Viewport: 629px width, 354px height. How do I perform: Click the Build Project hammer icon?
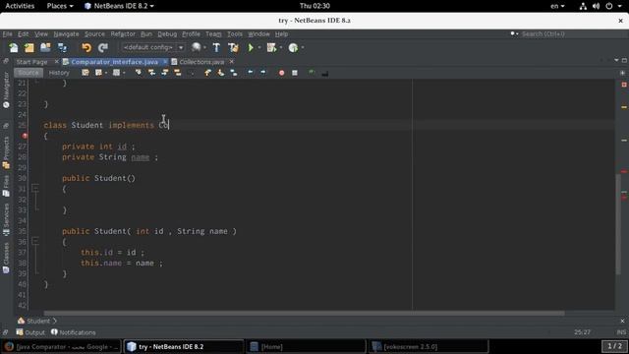point(216,48)
